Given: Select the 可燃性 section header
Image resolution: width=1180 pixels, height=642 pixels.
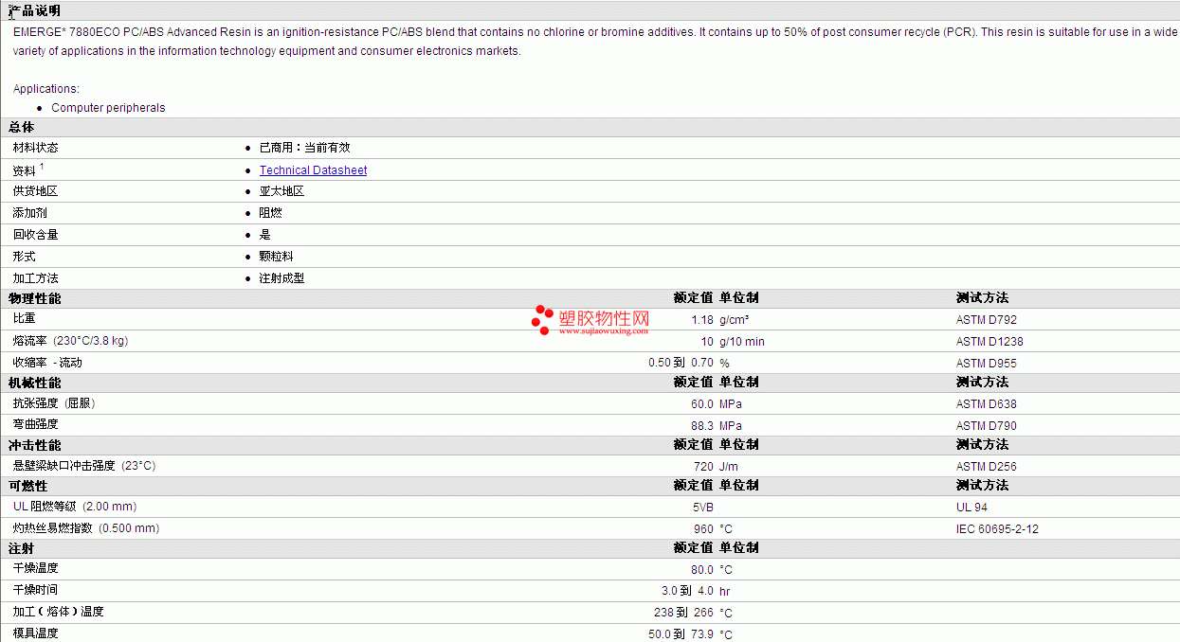Looking at the screenshot, I should point(28,486).
